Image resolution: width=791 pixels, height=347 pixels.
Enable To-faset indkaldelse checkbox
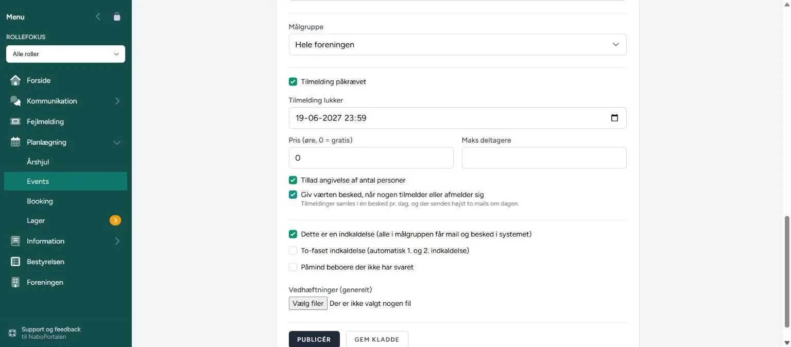pos(293,251)
